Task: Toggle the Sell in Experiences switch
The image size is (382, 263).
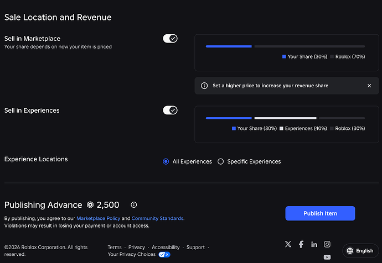Action: pos(170,110)
